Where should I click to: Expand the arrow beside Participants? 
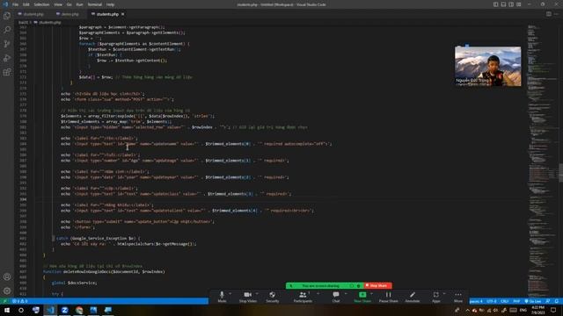pos(318,293)
